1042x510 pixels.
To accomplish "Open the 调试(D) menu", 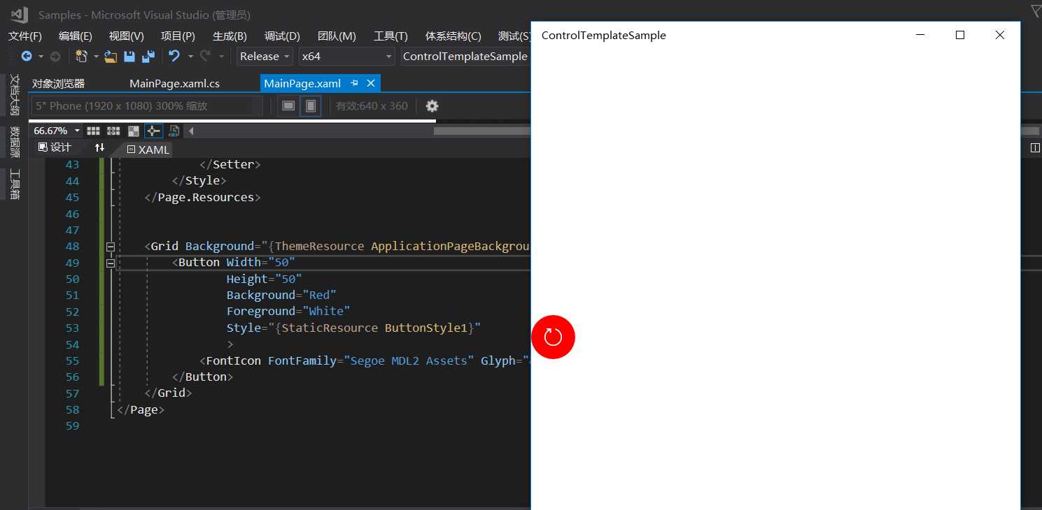I will click(x=282, y=36).
